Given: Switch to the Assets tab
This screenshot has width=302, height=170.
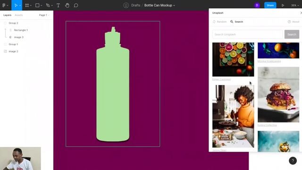Looking at the screenshot, I should click(19, 15).
